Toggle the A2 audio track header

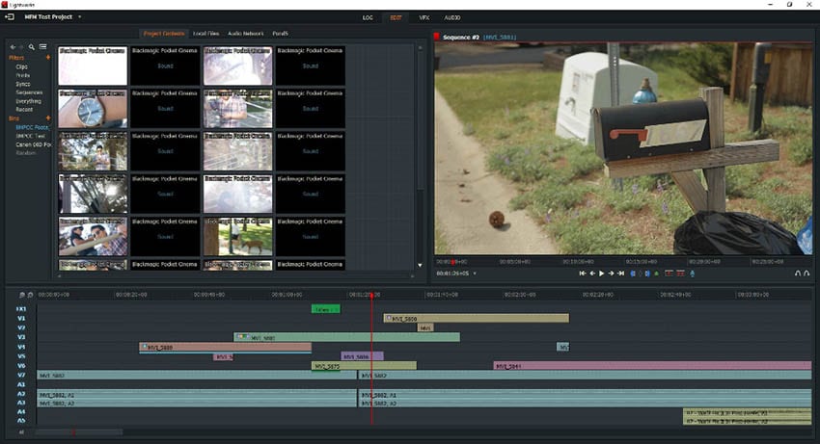click(21, 394)
